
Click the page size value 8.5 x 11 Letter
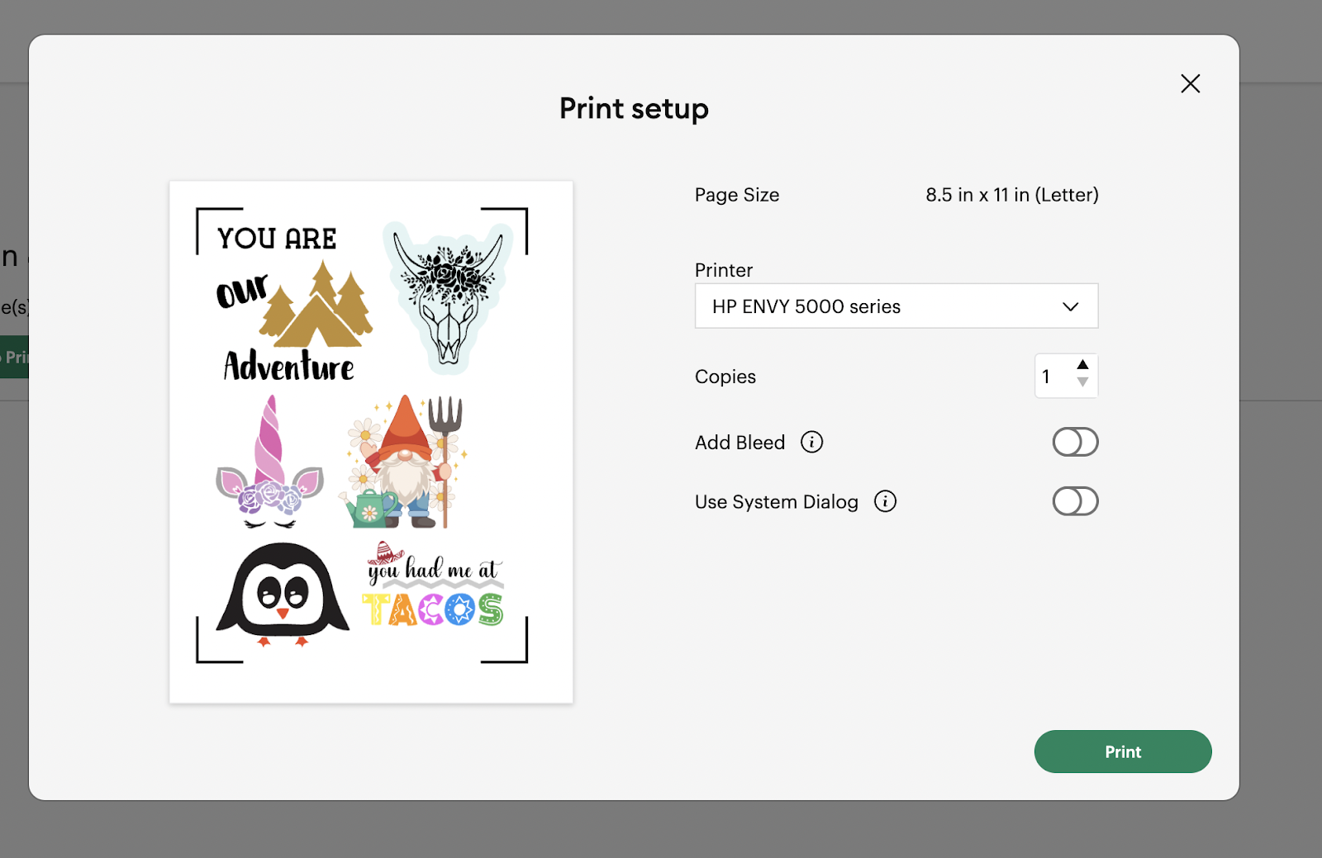pyautogui.click(x=1011, y=195)
